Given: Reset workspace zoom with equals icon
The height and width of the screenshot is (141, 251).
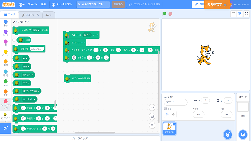Looking at the screenshot, I should tap(152, 125).
